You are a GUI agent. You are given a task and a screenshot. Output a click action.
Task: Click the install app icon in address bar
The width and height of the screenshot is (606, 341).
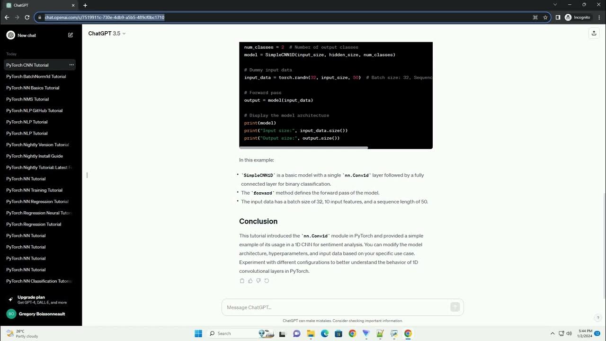pyautogui.click(x=535, y=17)
